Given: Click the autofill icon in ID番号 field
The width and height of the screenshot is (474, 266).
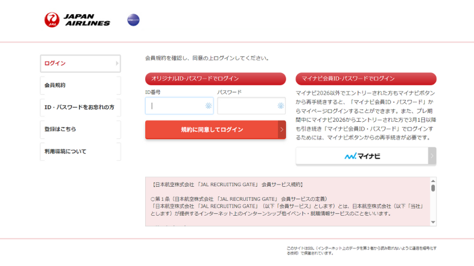Looking at the screenshot, I should [209, 106].
